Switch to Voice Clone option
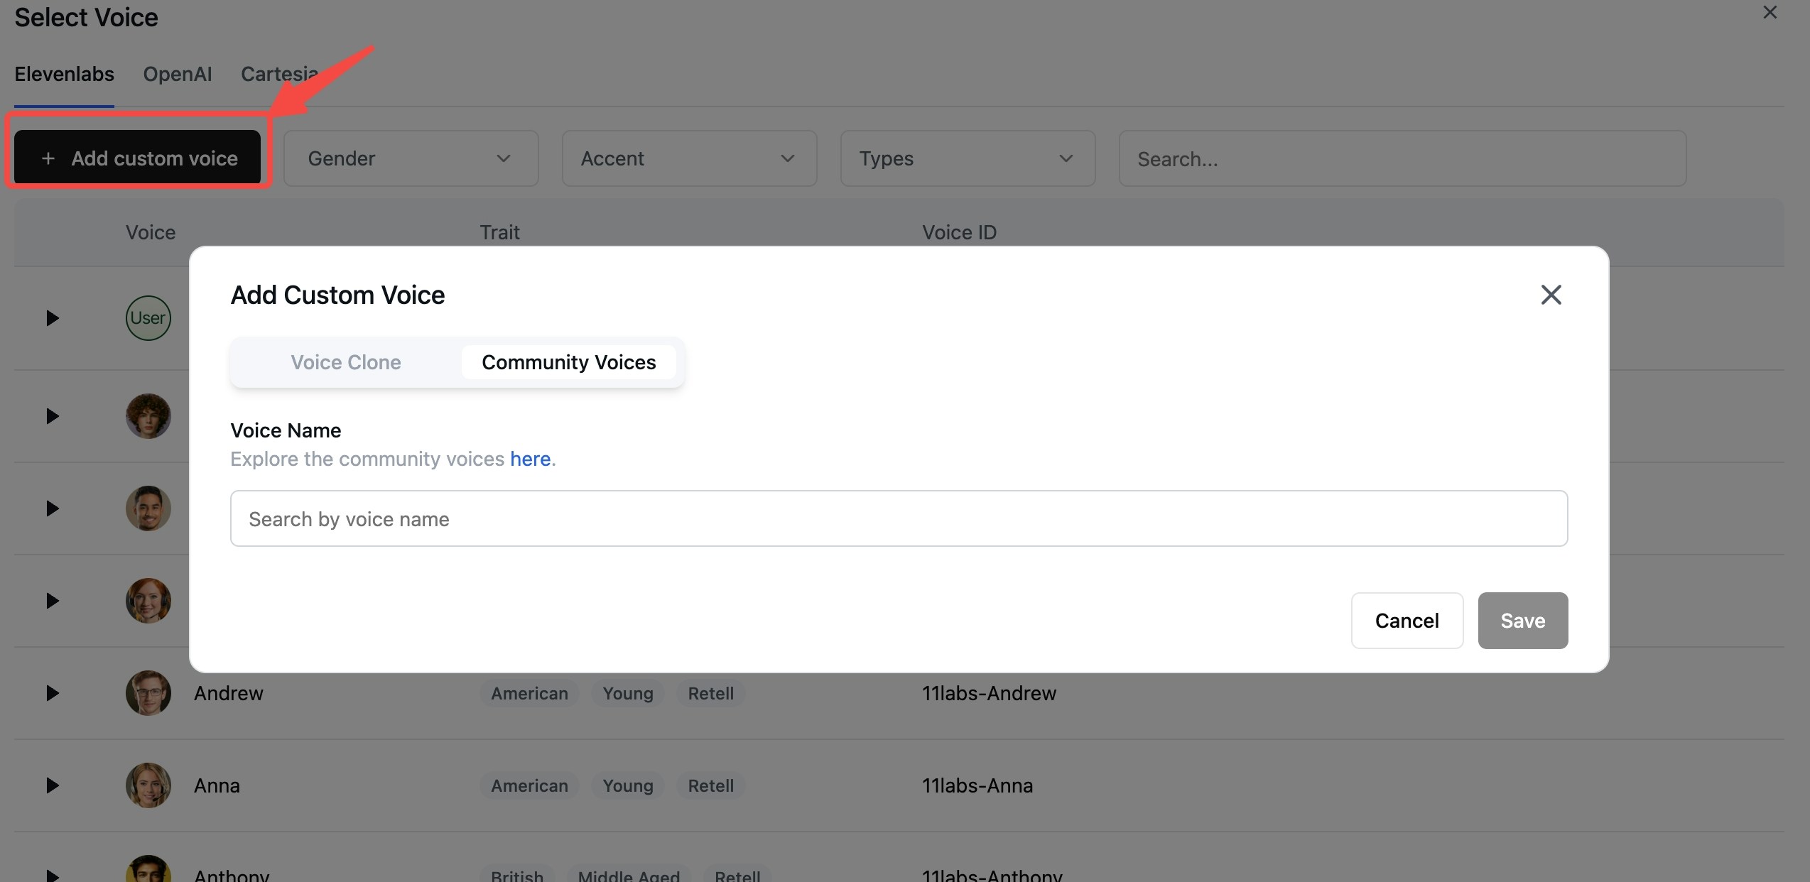 tap(346, 362)
